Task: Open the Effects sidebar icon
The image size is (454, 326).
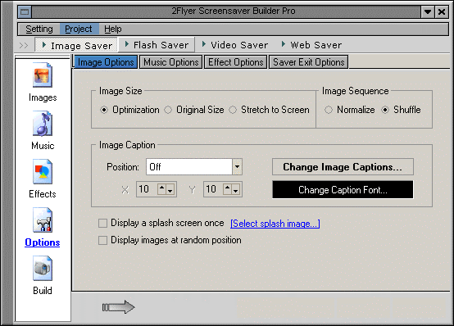Action: (x=43, y=172)
